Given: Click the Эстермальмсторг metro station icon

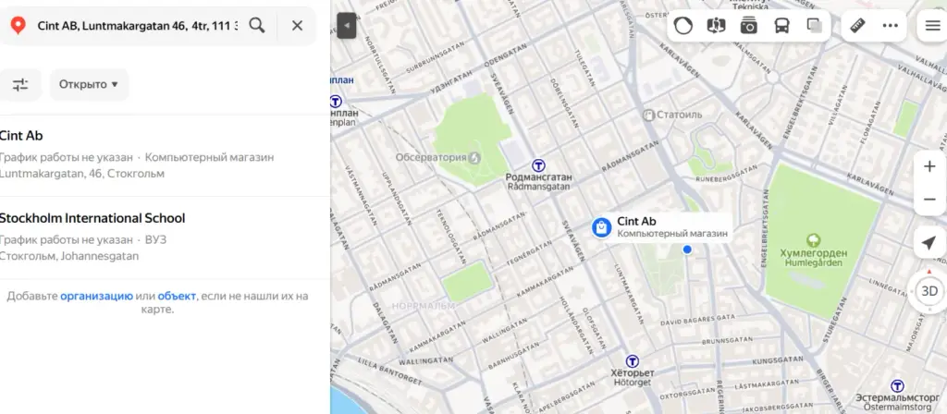Looking at the screenshot, I should 898,385.
